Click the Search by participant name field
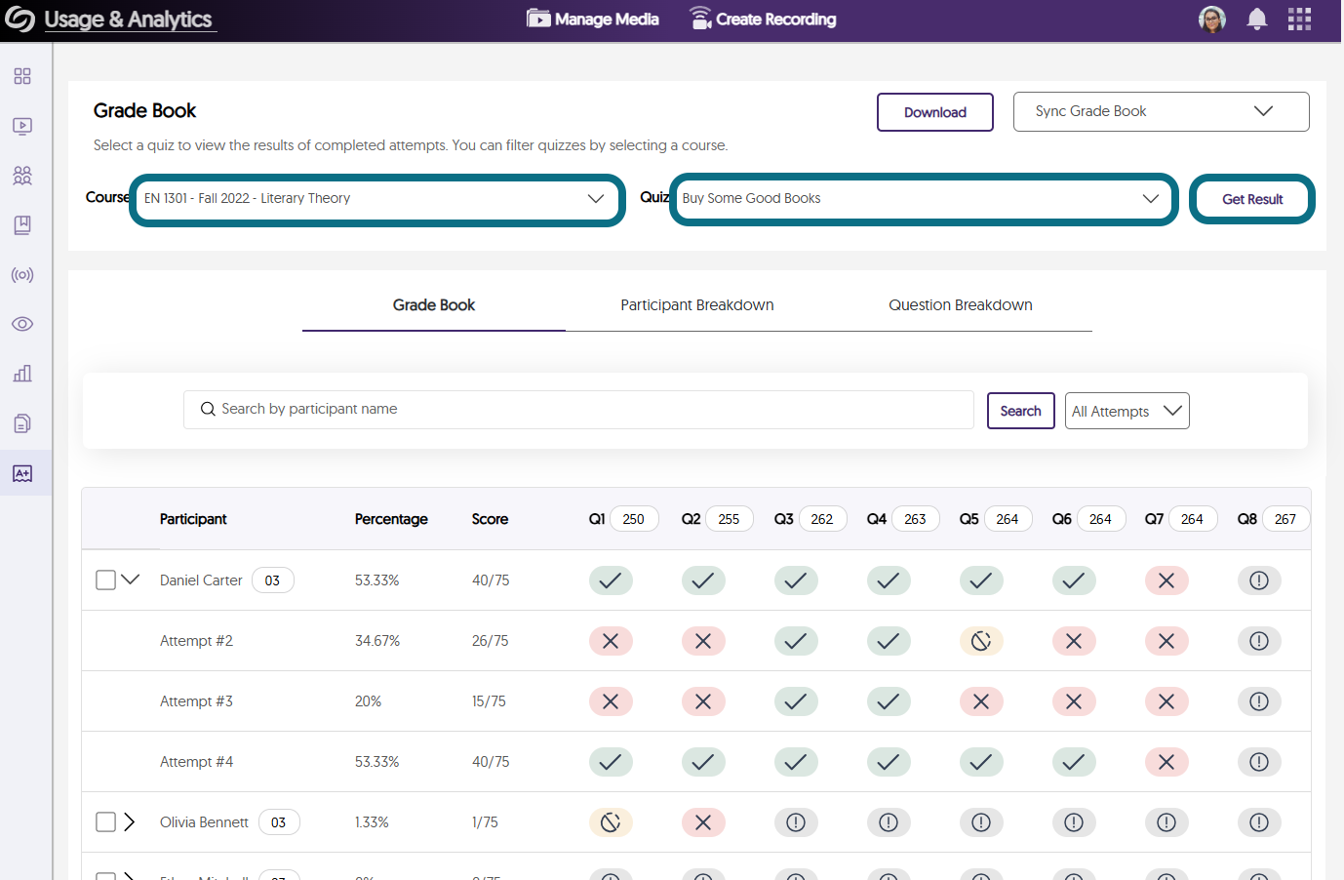1344x880 pixels. 585,410
